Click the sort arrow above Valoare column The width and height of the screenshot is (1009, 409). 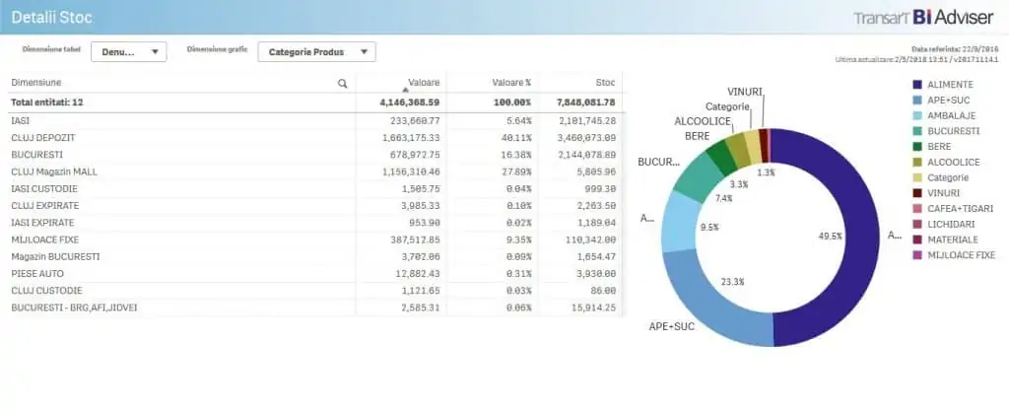pos(405,90)
